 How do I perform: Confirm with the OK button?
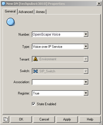pyautogui.click(x=21, y=119)
